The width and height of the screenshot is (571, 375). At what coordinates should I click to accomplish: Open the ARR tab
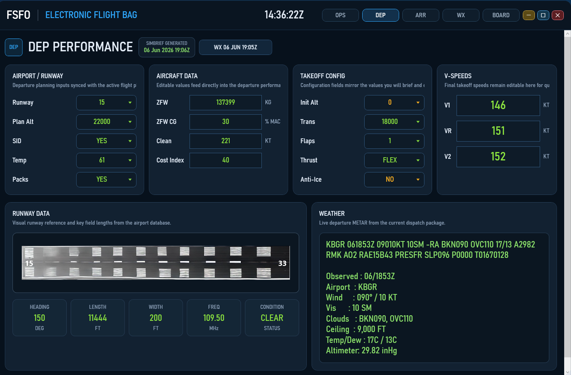(x=420, y=15)
